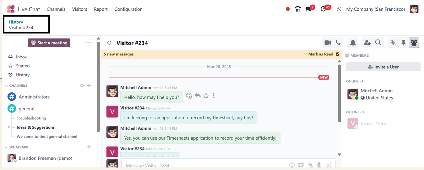Search messages with the magnifier icon
This screenshot has height=170, width=424.
[378, 43]
